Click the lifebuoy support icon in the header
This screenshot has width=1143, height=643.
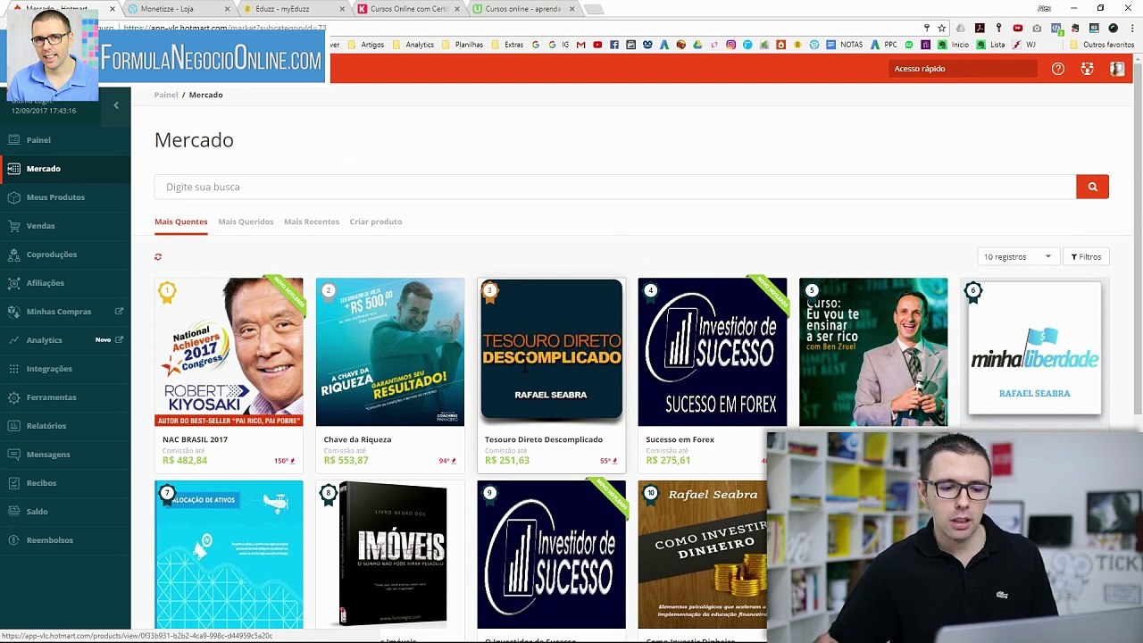pos(1087,69)
